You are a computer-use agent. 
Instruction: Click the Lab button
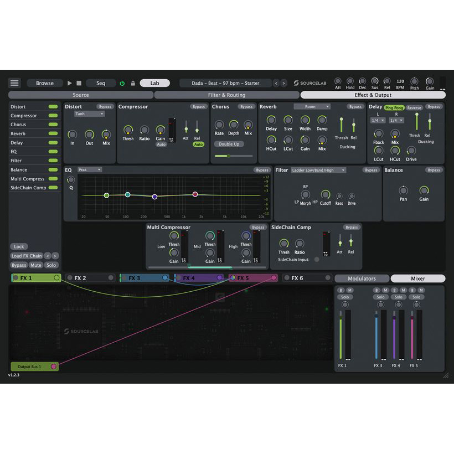[154, 84]
